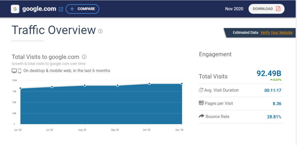This screenshot has height=145, width=297.
Task: Click the green 0.07% growth indicator
Action: point(276,80)
